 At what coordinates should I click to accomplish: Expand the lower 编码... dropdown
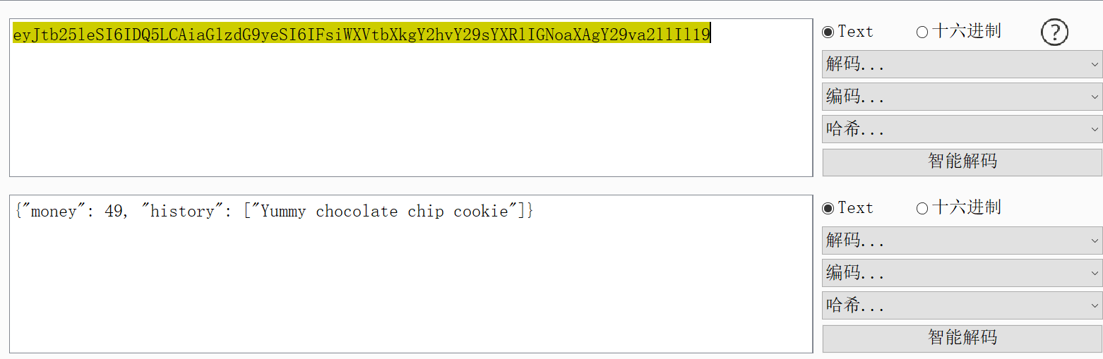click(962, 273)
